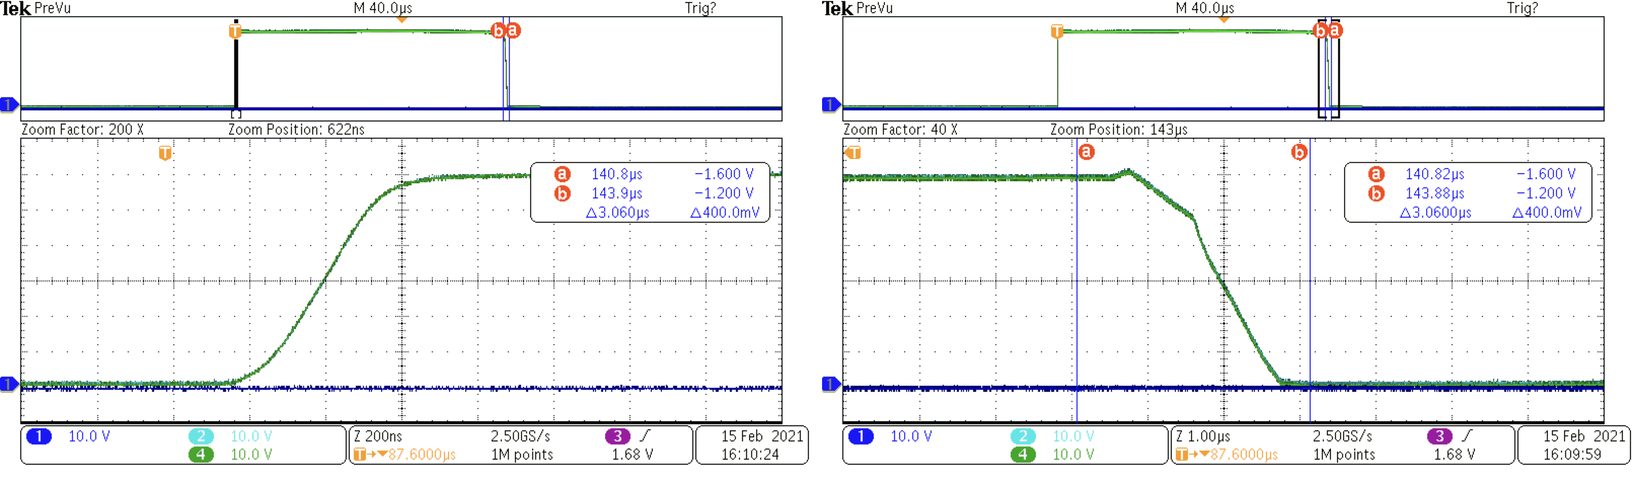Click the Δ400.0mV readout in the 40 X capture

1547,213
